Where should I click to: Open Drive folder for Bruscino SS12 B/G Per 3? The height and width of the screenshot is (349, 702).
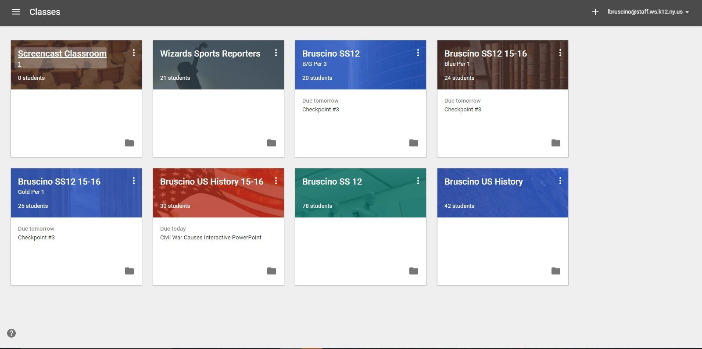click(414, 143)
